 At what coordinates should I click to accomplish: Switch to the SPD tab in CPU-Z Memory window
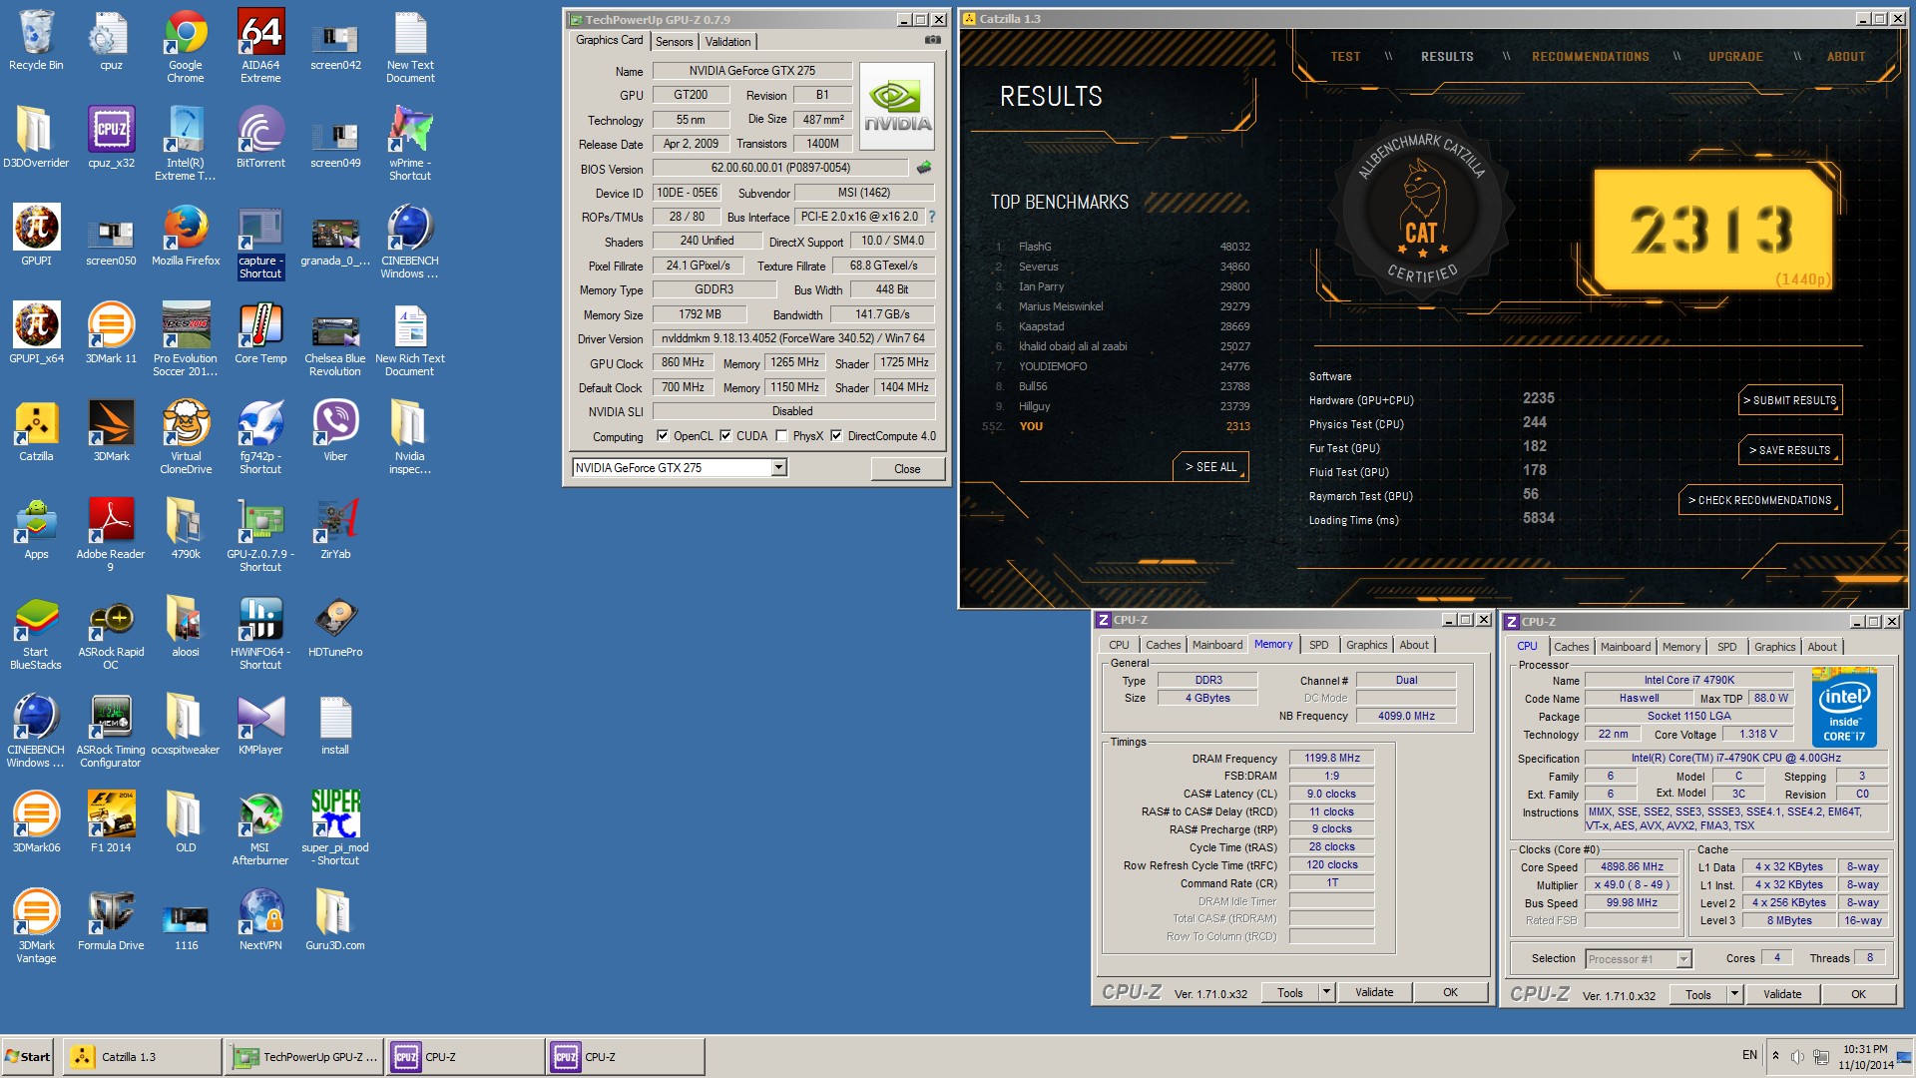tap(1318, 645)
